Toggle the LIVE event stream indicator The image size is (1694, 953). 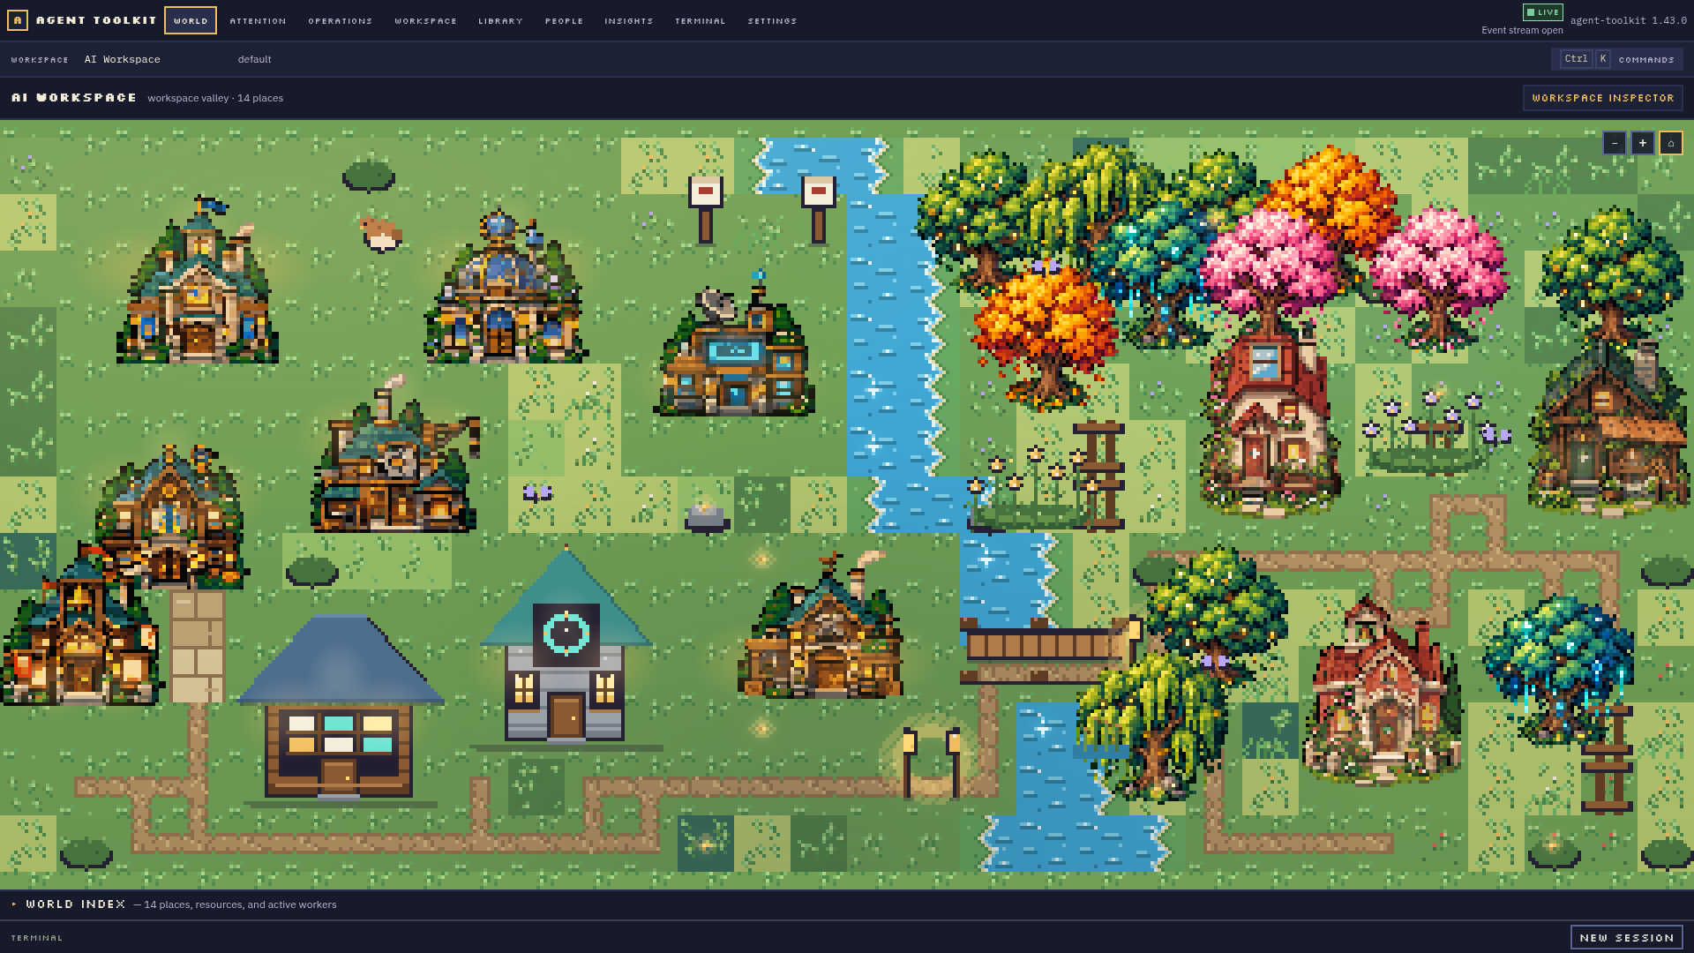click(1543, 12)
